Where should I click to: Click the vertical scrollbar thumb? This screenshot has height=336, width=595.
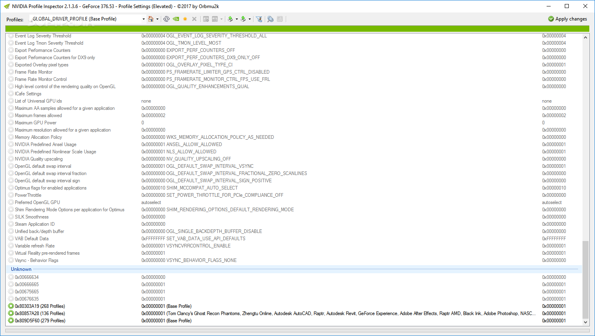(585, 280)
